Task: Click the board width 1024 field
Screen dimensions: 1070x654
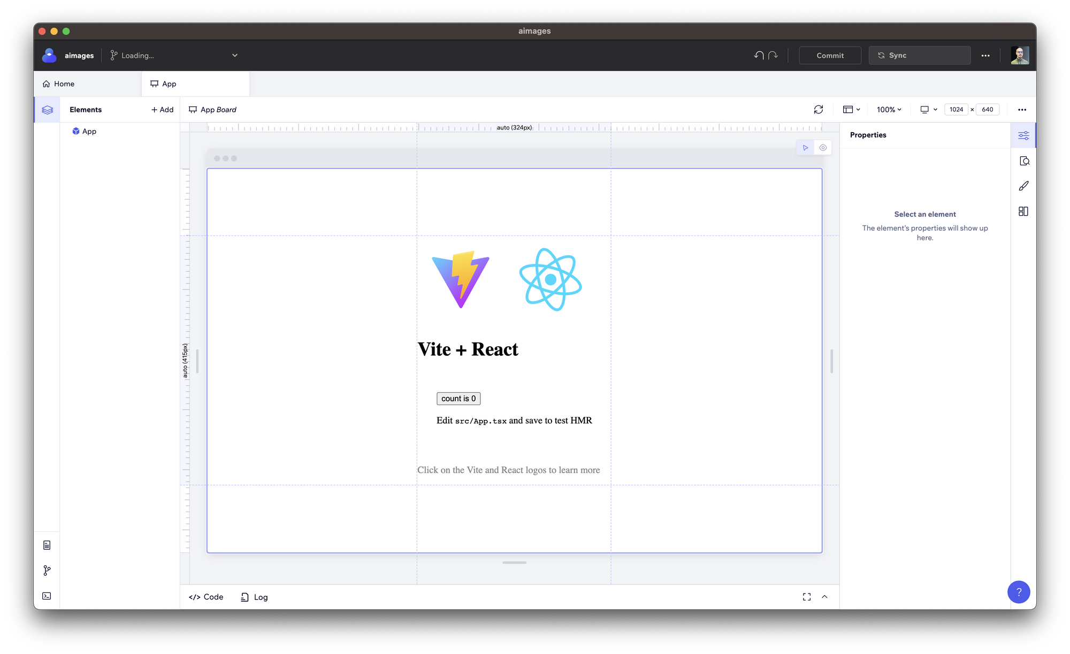Action: (956, 109)
